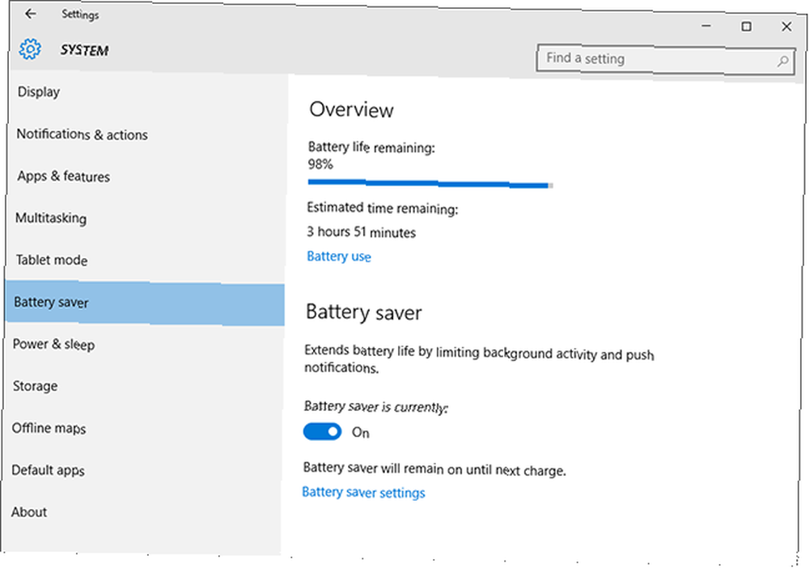Turn off the Battery saver toggle
Screen dimensions: 809x568
click(x=323, y=431)
